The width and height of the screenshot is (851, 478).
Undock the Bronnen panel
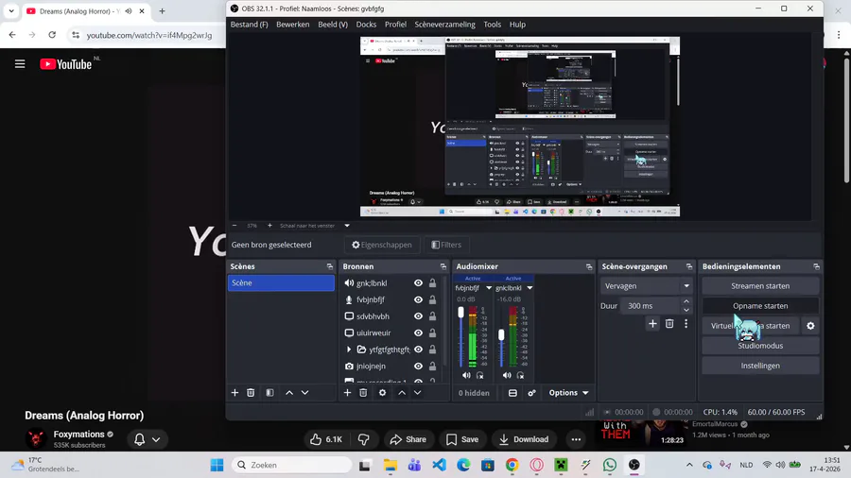(443, 266)
